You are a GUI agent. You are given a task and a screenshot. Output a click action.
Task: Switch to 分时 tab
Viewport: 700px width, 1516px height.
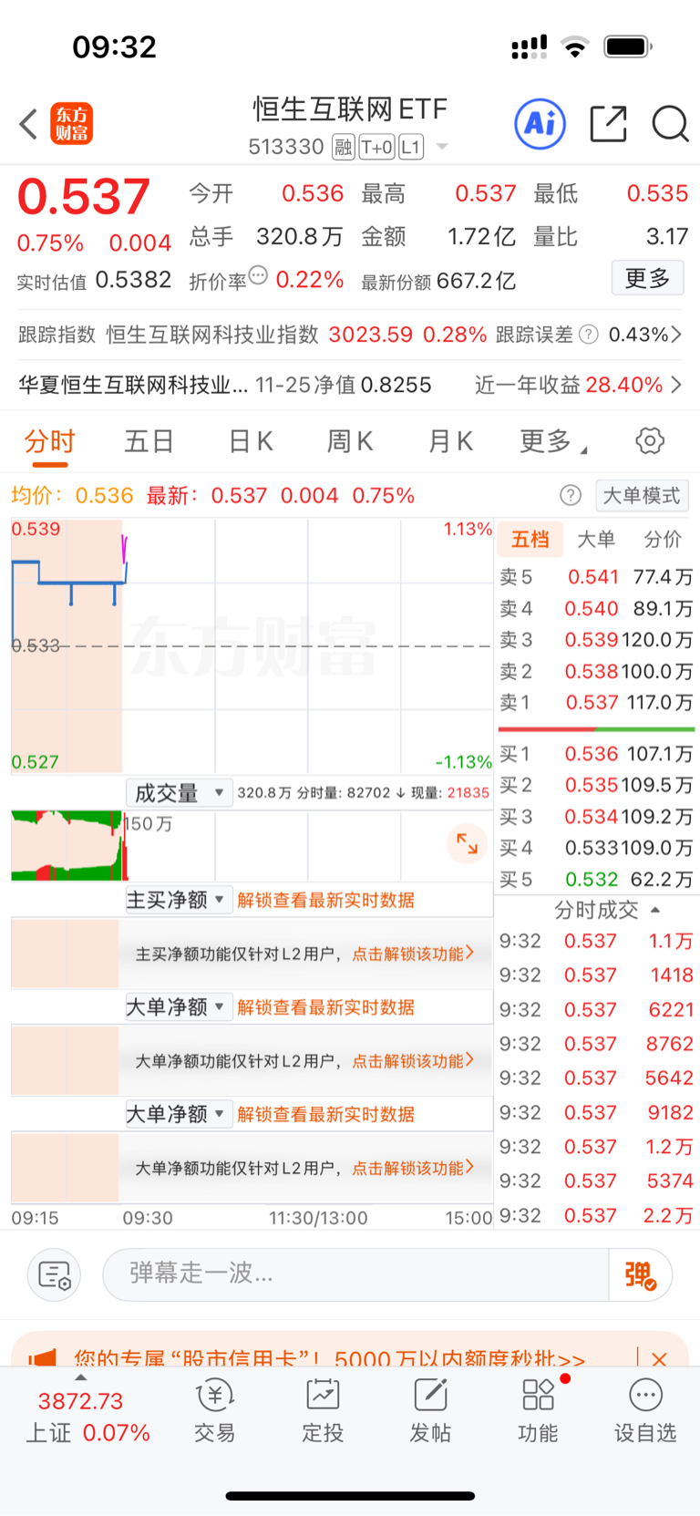pyautogui.click(x=49, y=442)
